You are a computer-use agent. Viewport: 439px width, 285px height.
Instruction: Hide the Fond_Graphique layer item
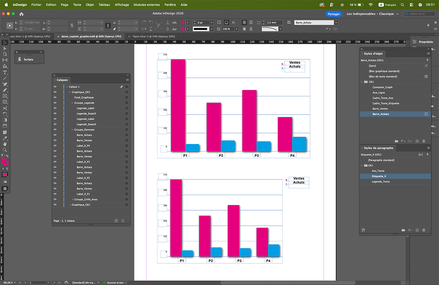pyautogui.click(x=55, y=97)
